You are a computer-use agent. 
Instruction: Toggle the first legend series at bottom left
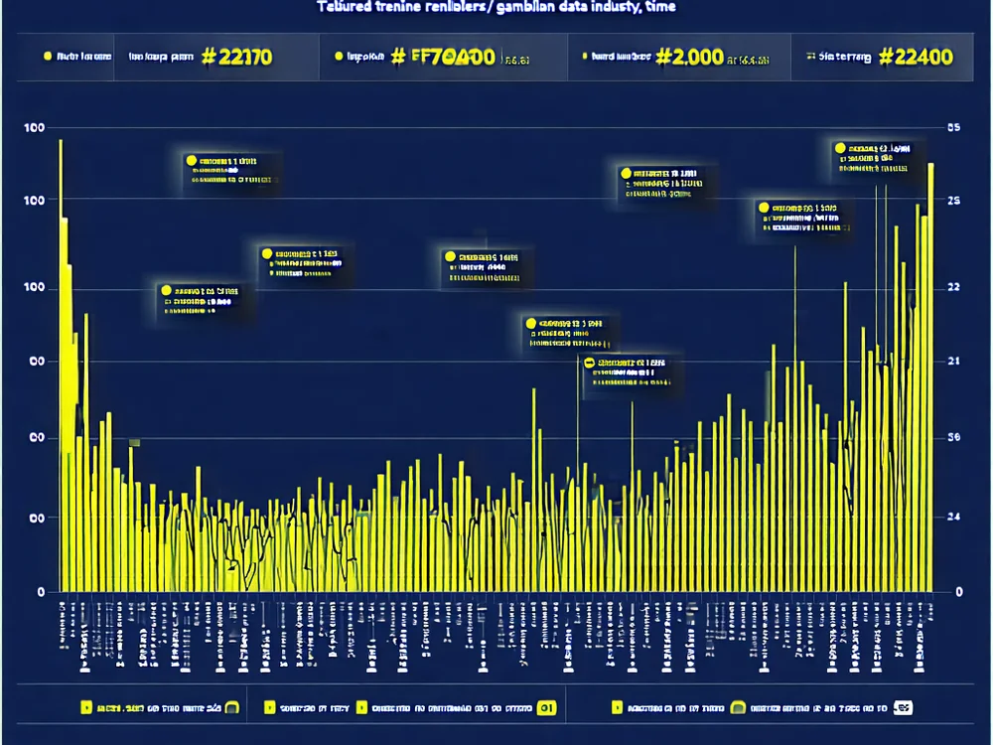(86, 708)
